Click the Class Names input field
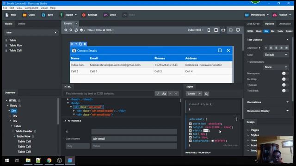 tap(134, 139)
